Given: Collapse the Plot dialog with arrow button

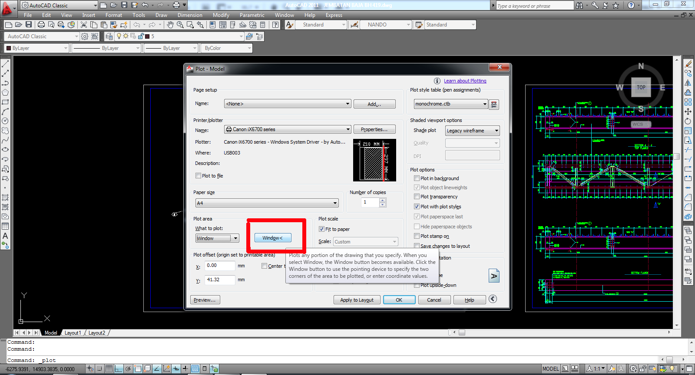Looking at the screenshot, I should point(493,299).
